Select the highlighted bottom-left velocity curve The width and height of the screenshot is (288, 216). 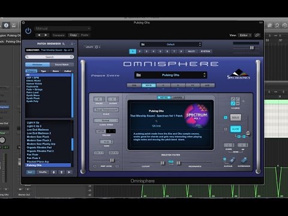[x=233, y=103]
